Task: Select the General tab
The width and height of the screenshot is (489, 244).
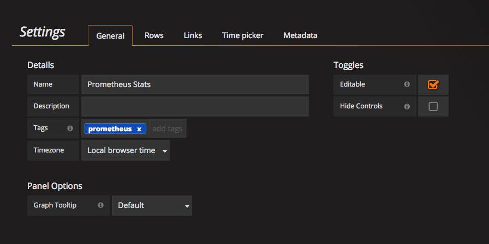Action: pos(110,36)
